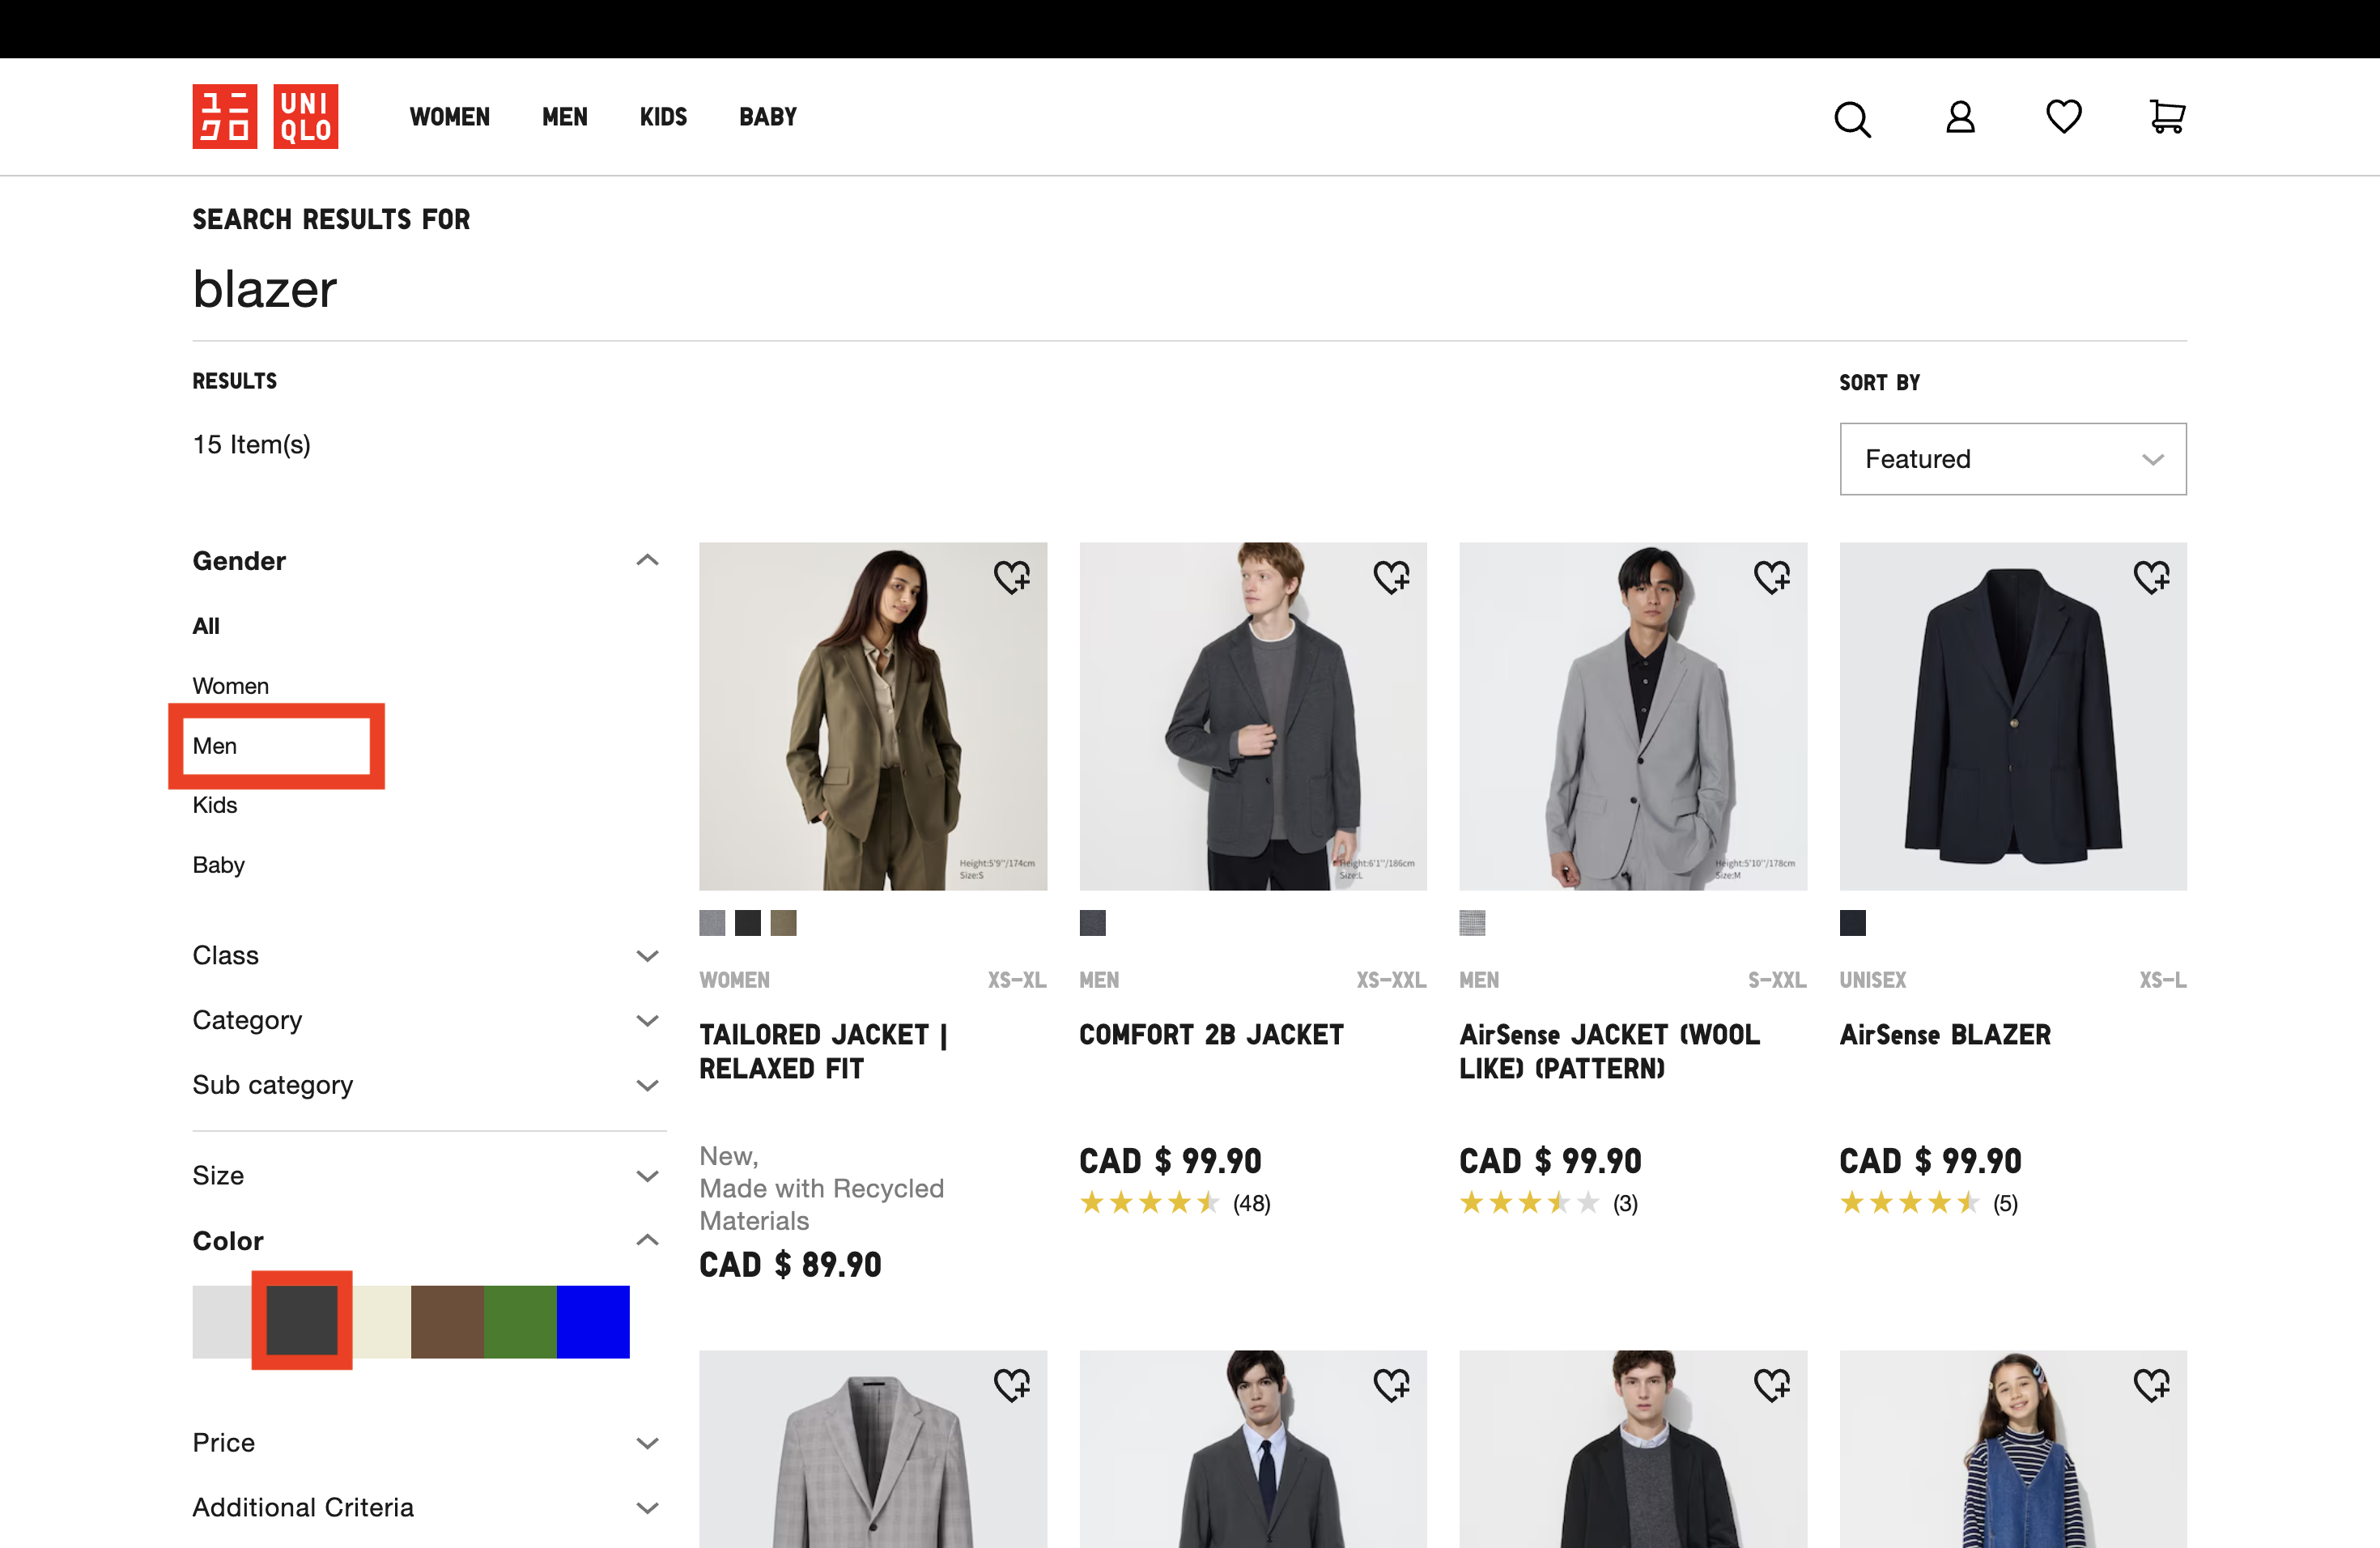
Task: Open the WOMEN navigation menu
Action: click(x=449, y=117)
